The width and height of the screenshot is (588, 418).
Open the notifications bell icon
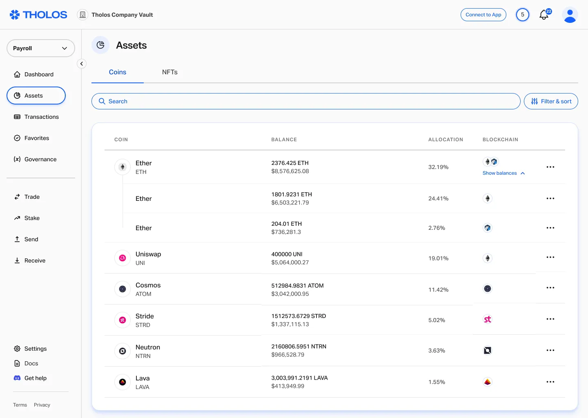(x=544, y=15)
